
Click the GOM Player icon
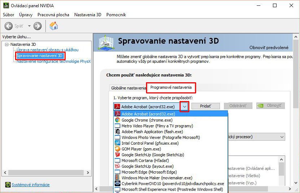point(118,149)
